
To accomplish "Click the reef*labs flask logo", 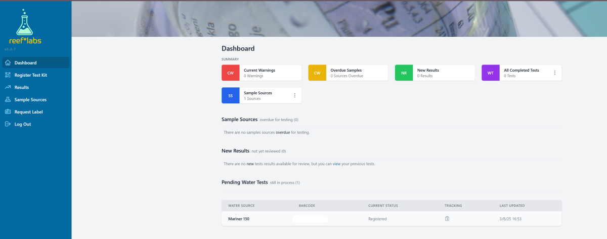I will 25,26.
